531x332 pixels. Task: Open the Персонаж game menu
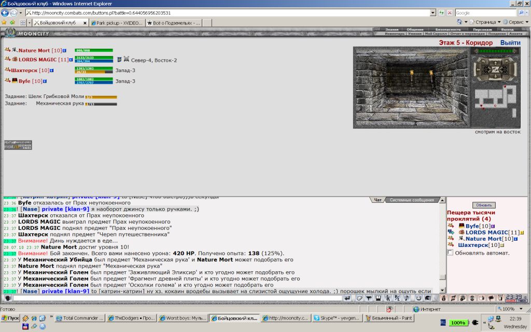coord(482,30)
